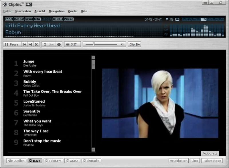Click the BUY tag
This screenshot has height=168, width=229.
tap(37, 19)
